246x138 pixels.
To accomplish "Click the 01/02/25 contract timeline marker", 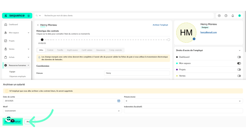I will click(x=42, y=40).
